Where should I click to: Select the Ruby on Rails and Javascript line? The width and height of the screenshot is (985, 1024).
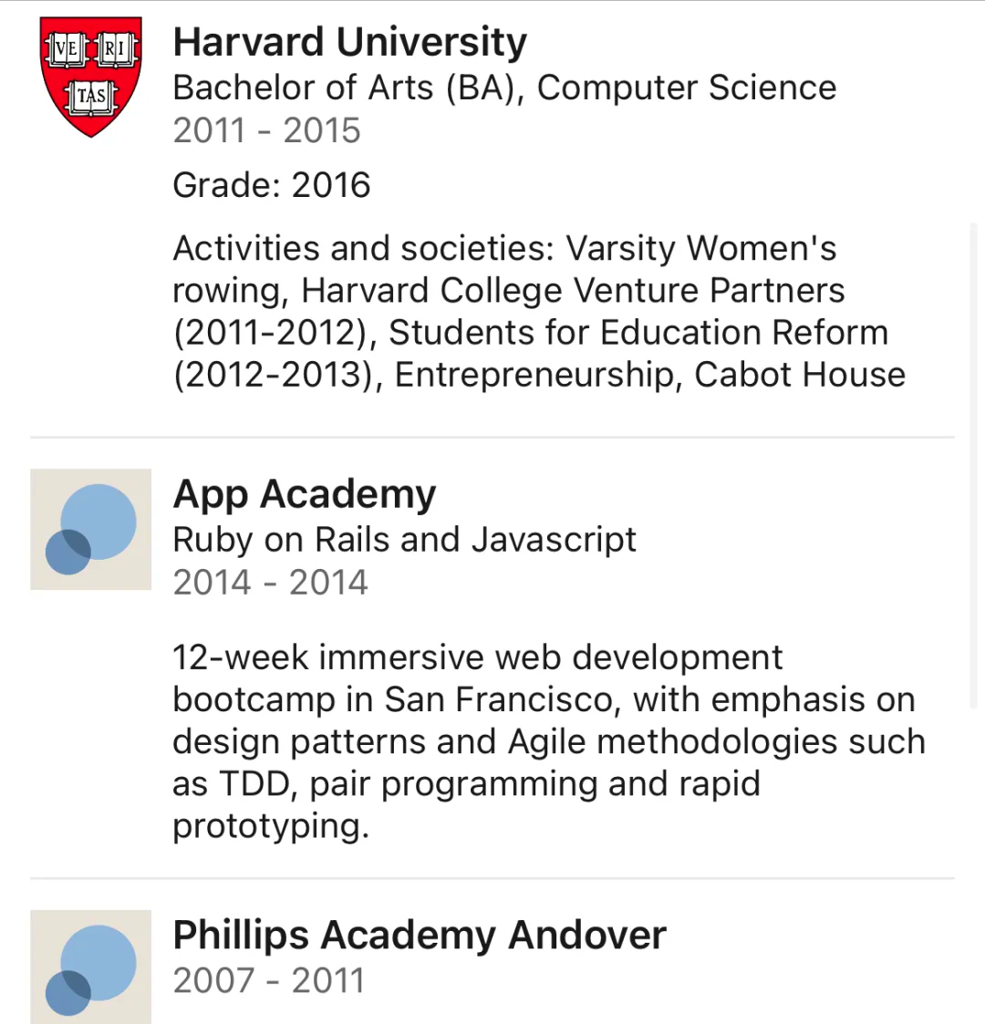pos(404,540)
